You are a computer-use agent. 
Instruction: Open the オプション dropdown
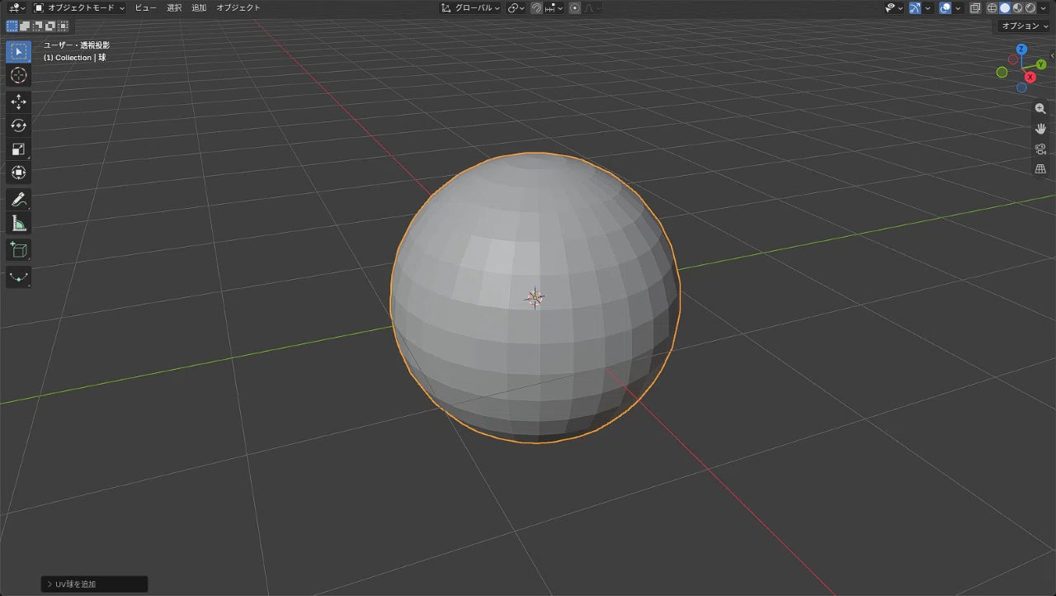tap(1024, 26)
